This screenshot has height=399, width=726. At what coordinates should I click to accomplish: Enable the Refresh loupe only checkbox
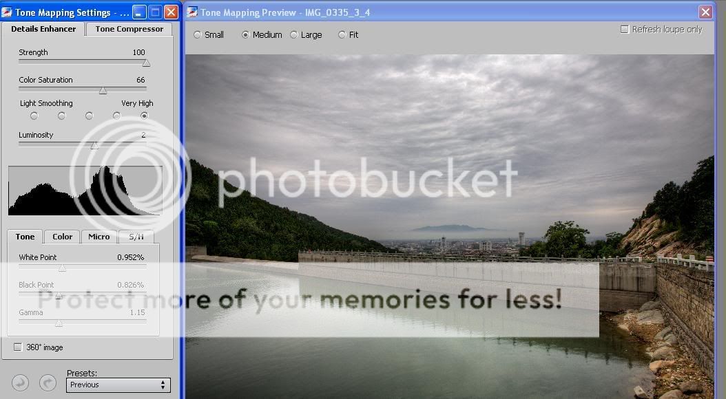click(625, 29)
